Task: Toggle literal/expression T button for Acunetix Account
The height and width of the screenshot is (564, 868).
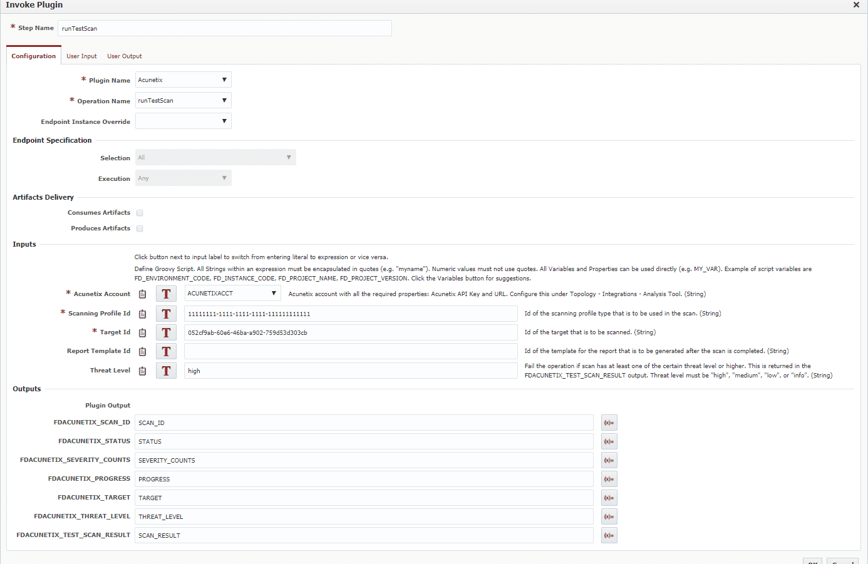Action: coord(166,294)
